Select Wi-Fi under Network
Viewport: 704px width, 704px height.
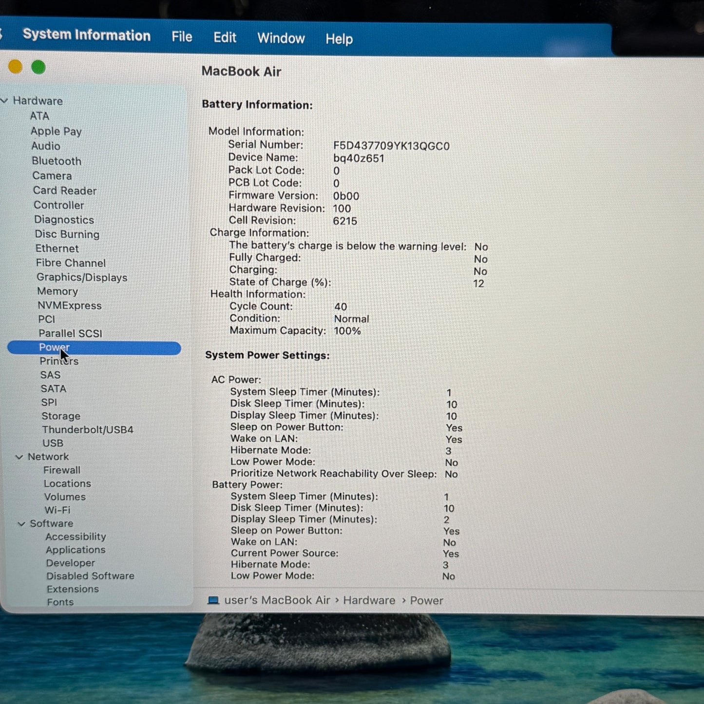[57, 510]
